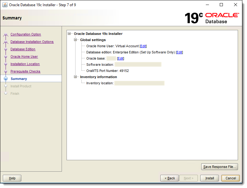This screenshot has height=188, width=247.
Task: Select the OraMTS Port Number: 49152 row
Action: [x=107, y=71]
